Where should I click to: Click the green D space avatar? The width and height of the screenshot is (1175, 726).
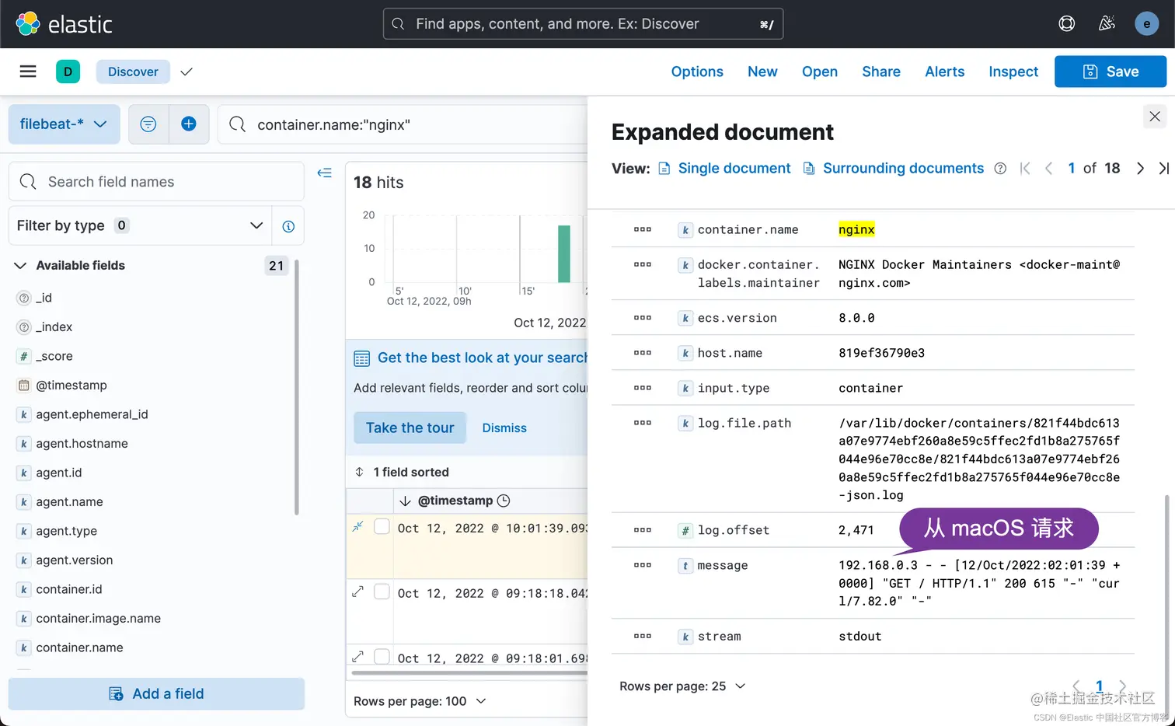coord(68,72)
